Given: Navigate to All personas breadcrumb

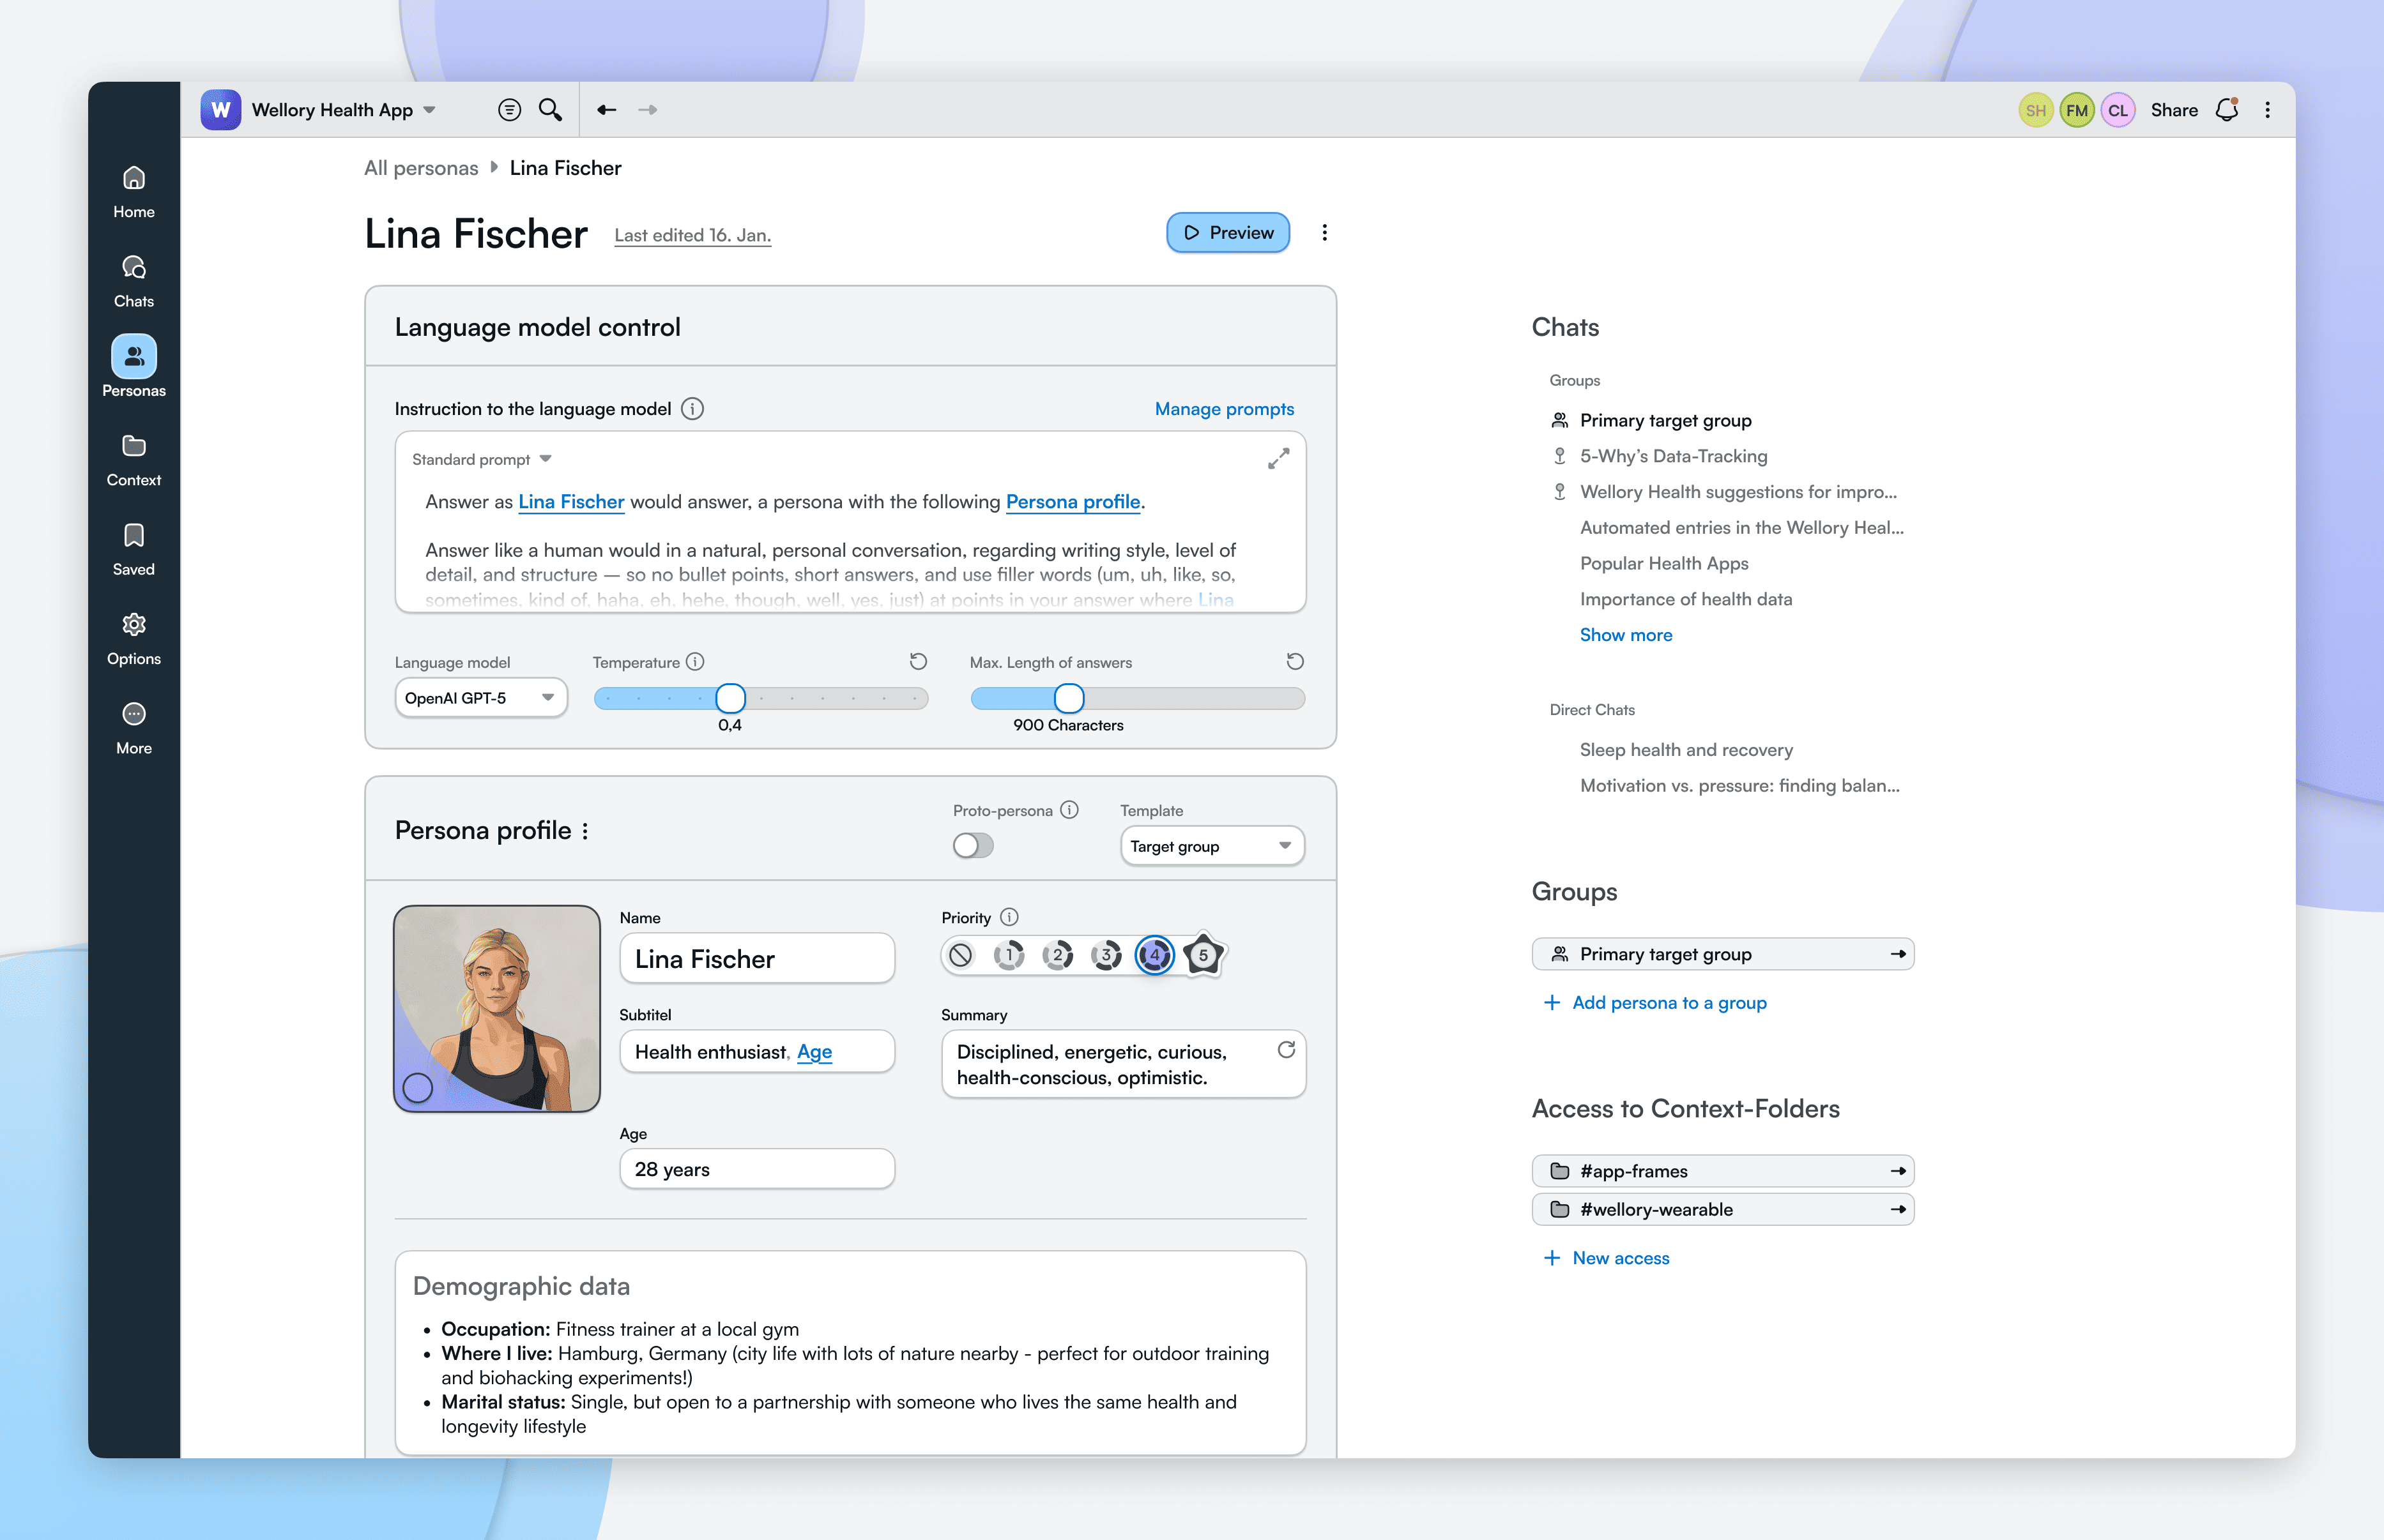Looking at the screenshot, I should (421, 168).
